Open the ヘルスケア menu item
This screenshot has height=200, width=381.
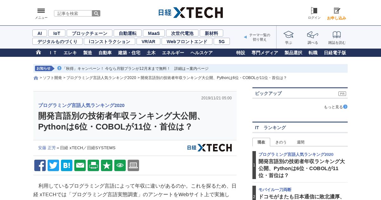[x=202, y=53]
